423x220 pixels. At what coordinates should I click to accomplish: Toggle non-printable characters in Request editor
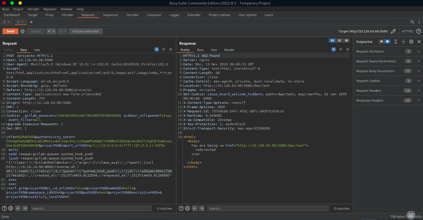click(164, 49)
